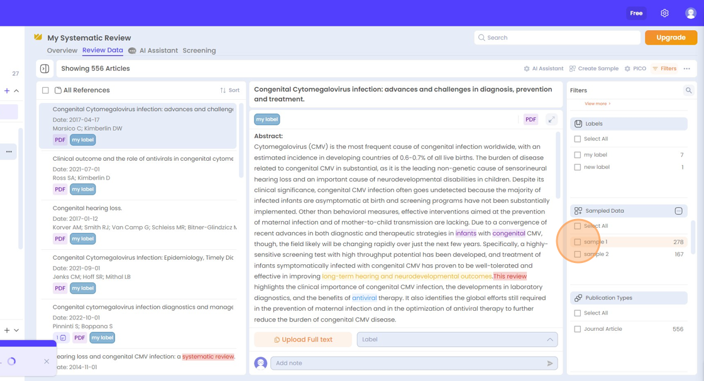Click the Upgrade button
Screen dimensions: 704x381
pyautogui.click(x=671, y=38)
